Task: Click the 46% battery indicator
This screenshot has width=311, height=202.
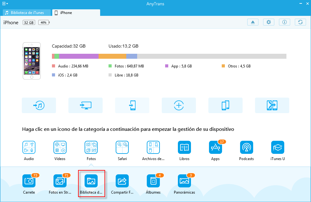Action: click(x=44, y=22)
